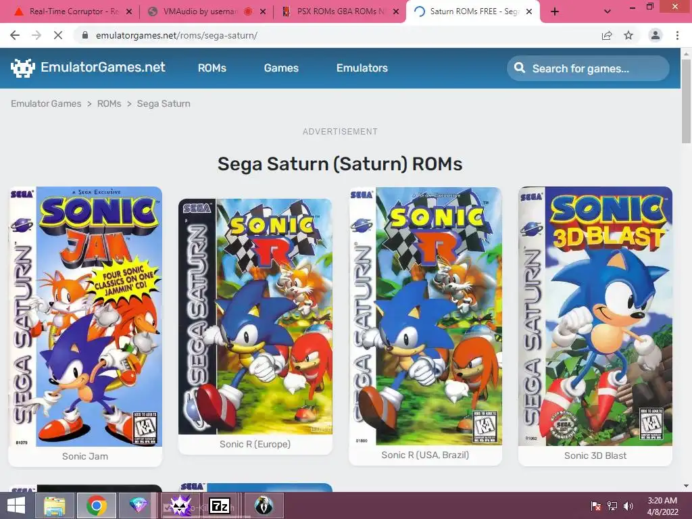The image size is (692, 519).
Task: Click the address bar URL
Action: click(176, 35)
